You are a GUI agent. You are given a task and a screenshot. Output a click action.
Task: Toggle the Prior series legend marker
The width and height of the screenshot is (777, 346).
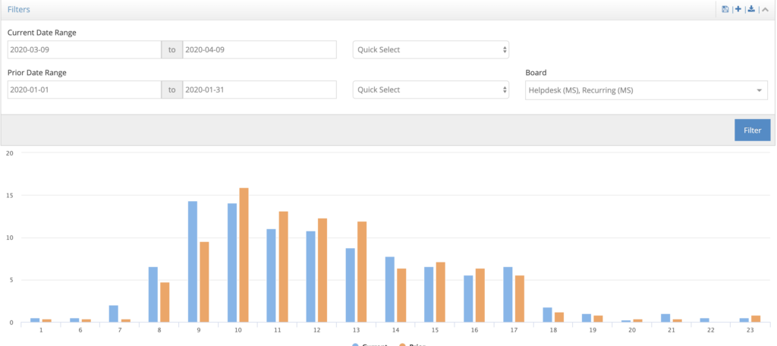(x=401, y=344)
